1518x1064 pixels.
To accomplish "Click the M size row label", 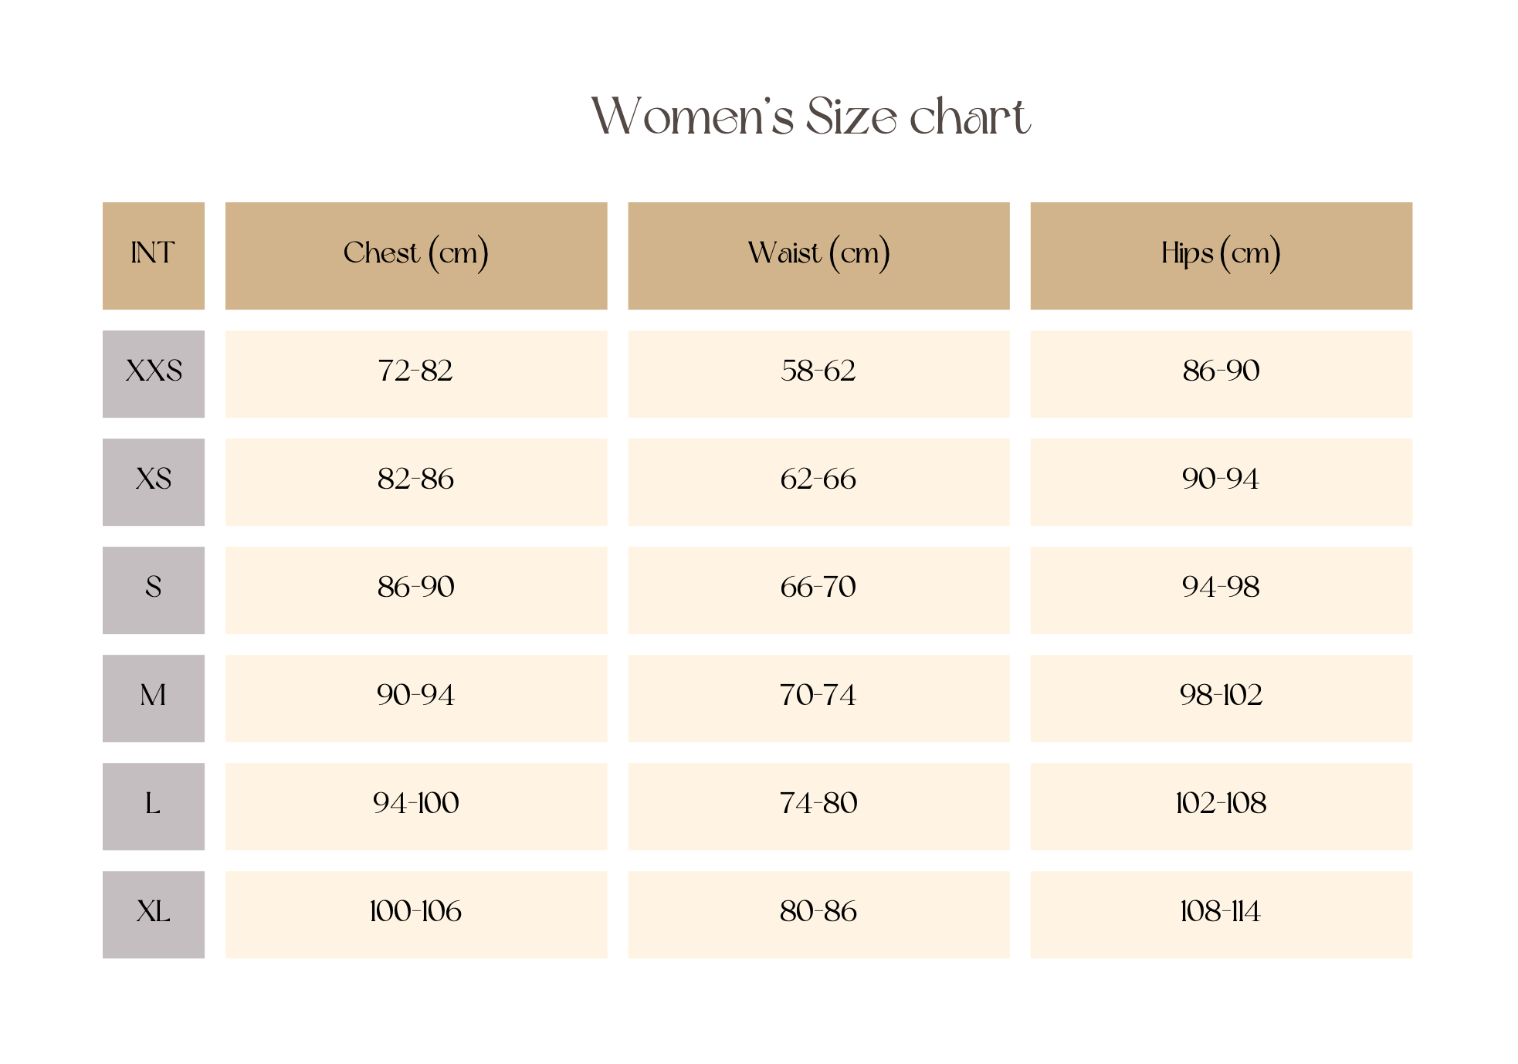I will click(153, 697).
